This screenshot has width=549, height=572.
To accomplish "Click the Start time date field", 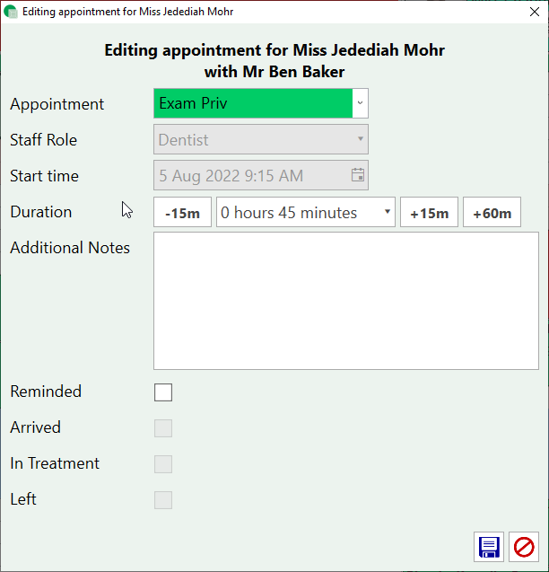I will [x=251, y=175].
